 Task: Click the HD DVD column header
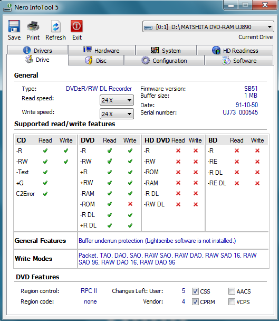pos(157,140)
